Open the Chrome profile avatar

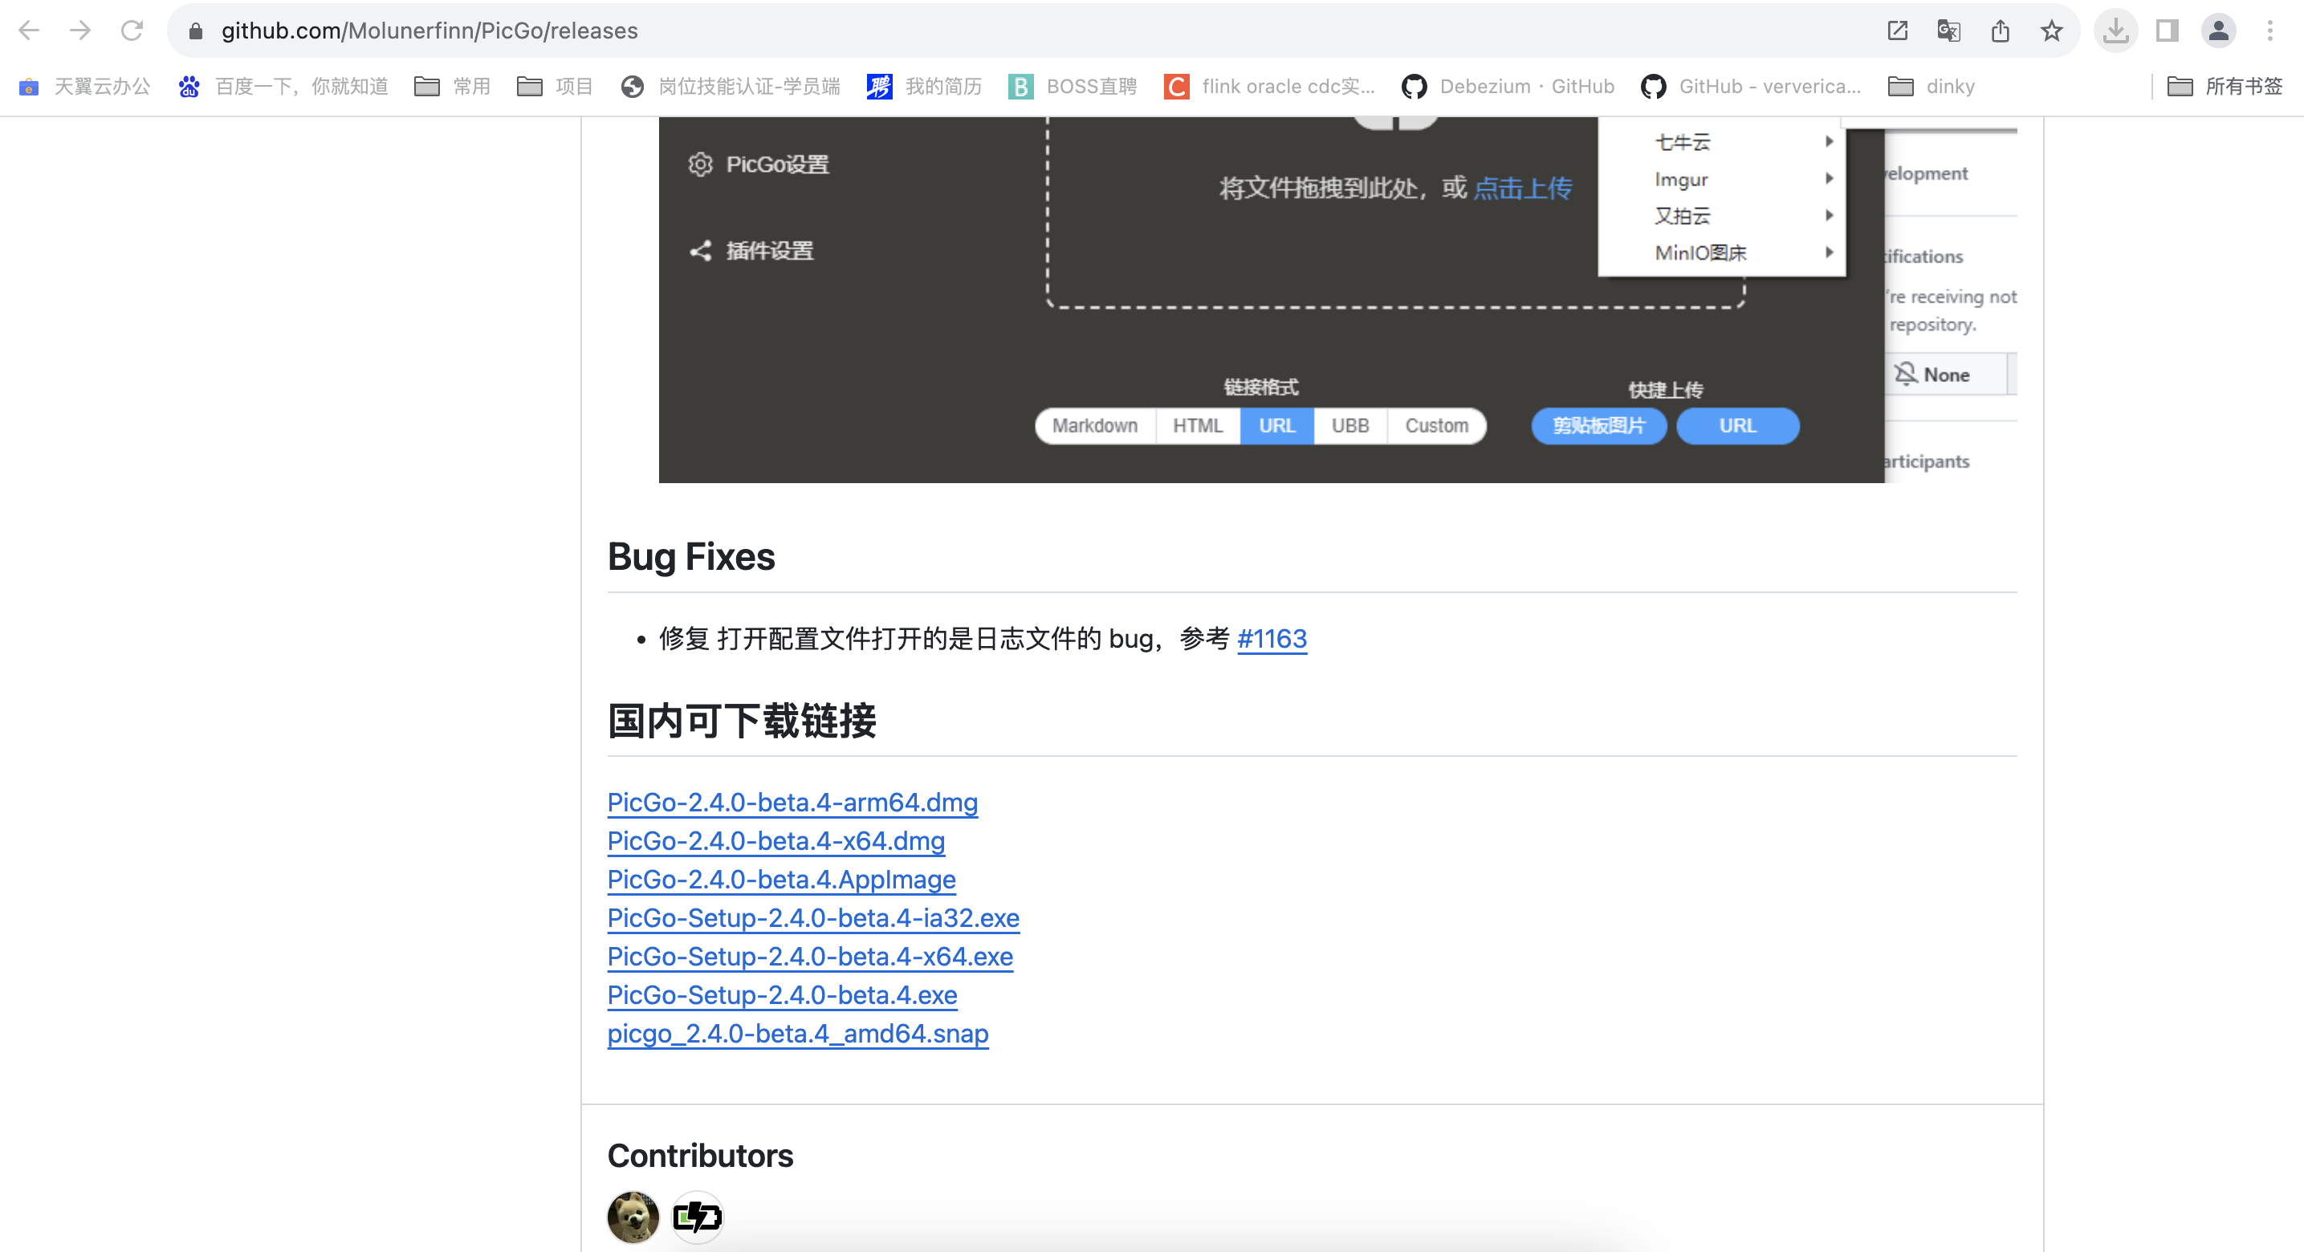(x=2218, y=30)
